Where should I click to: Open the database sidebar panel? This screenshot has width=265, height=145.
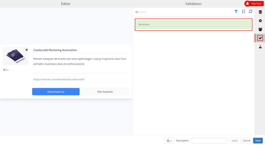click(x=260, y=12)
